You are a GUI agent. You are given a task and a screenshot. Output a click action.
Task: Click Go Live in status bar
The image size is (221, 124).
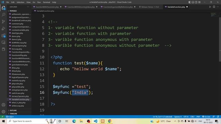(206, 117)
